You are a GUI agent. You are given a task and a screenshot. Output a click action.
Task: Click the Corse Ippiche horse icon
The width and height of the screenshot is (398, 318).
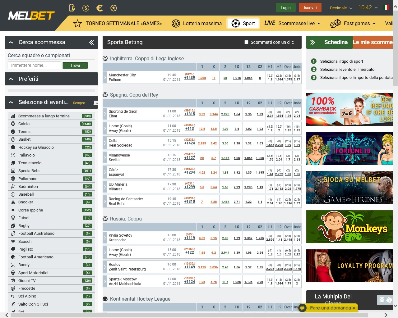pos(13,210)
